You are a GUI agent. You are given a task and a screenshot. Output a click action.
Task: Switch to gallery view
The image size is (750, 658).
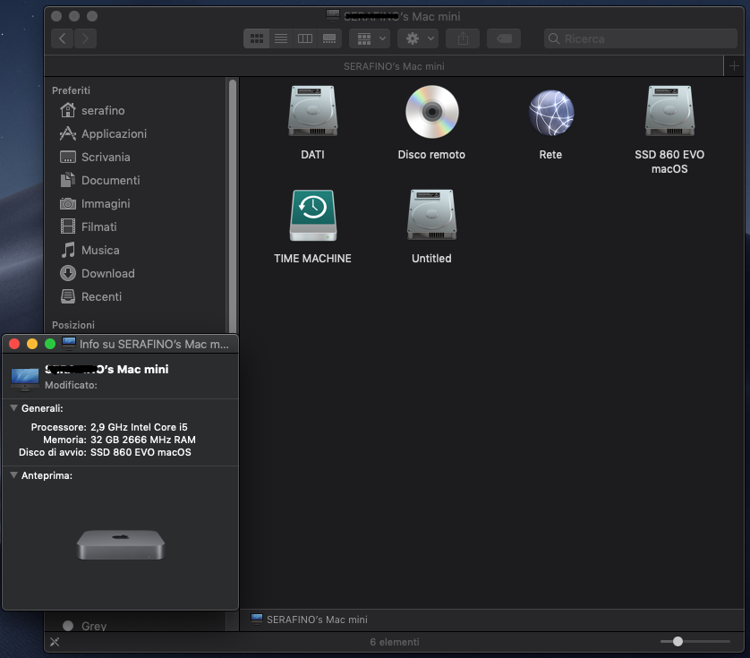pos(329,38)
